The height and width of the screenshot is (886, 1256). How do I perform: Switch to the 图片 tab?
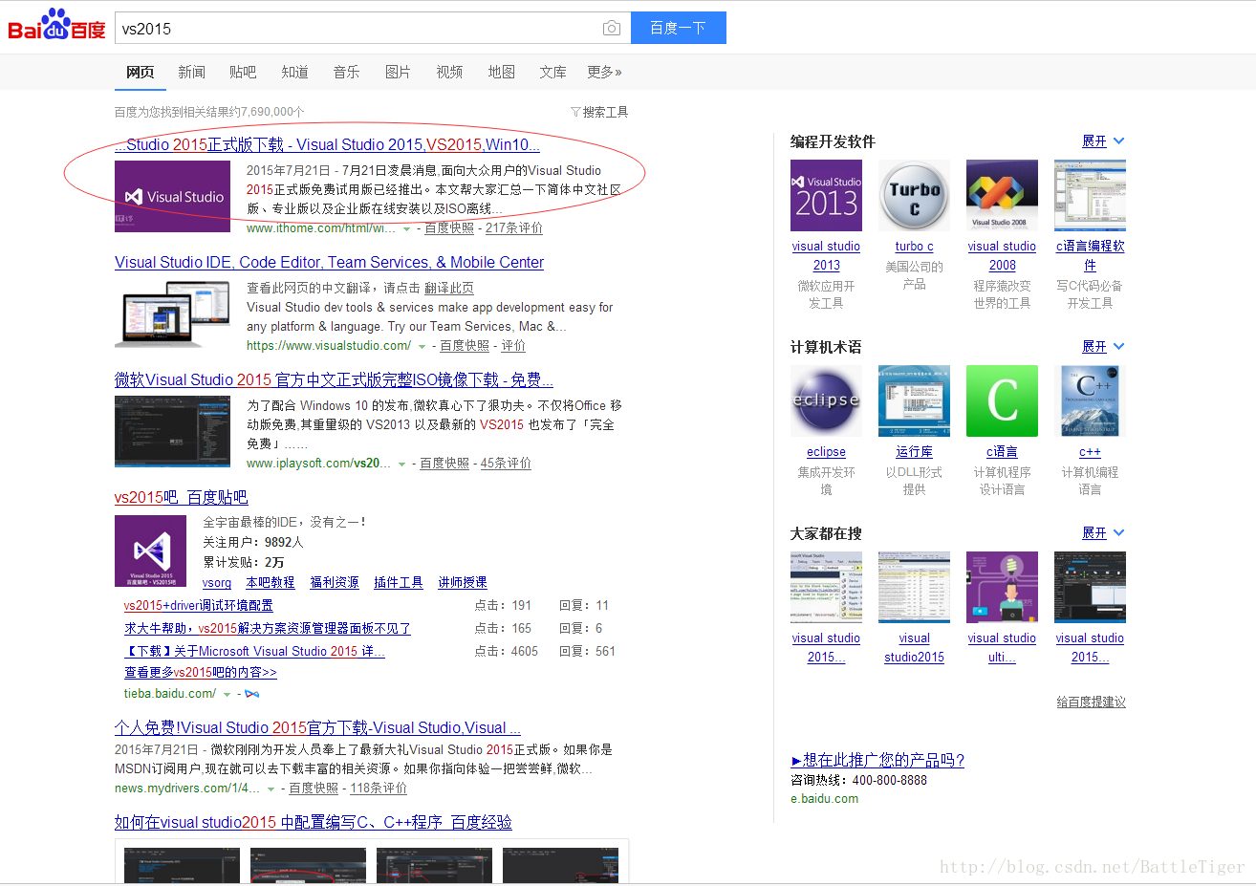click(398, 72)
